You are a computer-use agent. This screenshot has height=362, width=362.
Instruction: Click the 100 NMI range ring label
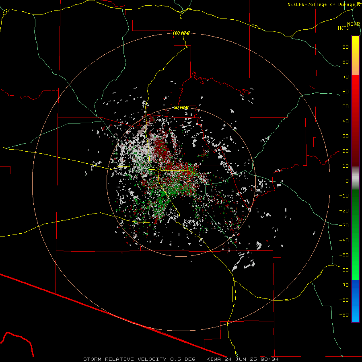tap(181, 33)
